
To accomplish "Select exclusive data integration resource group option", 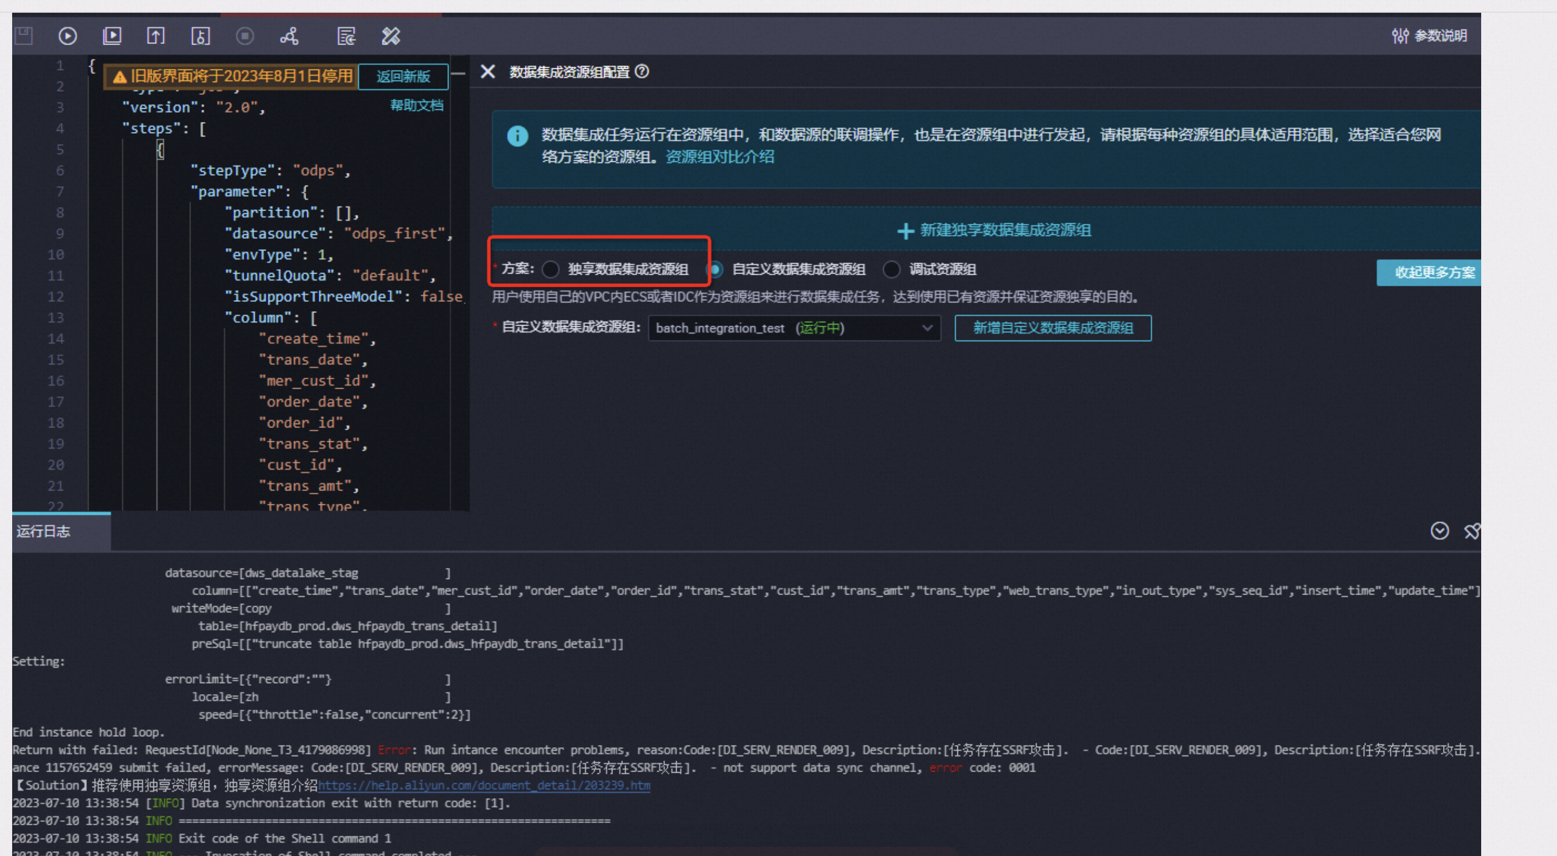I will click(x=550, y=270).
